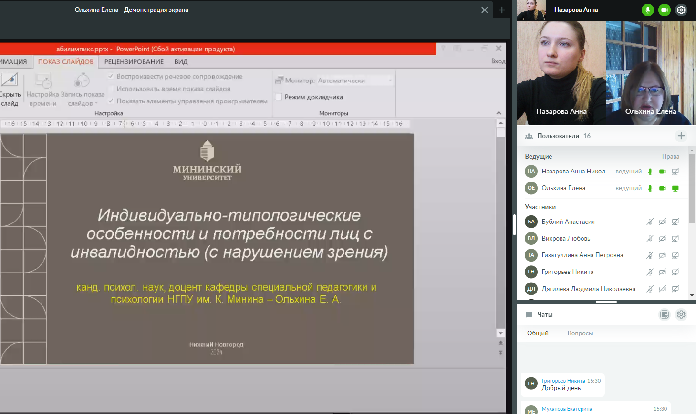The image size is (696, 414).
Task: Add a user with the plus icon
Action: pos(681,136)
